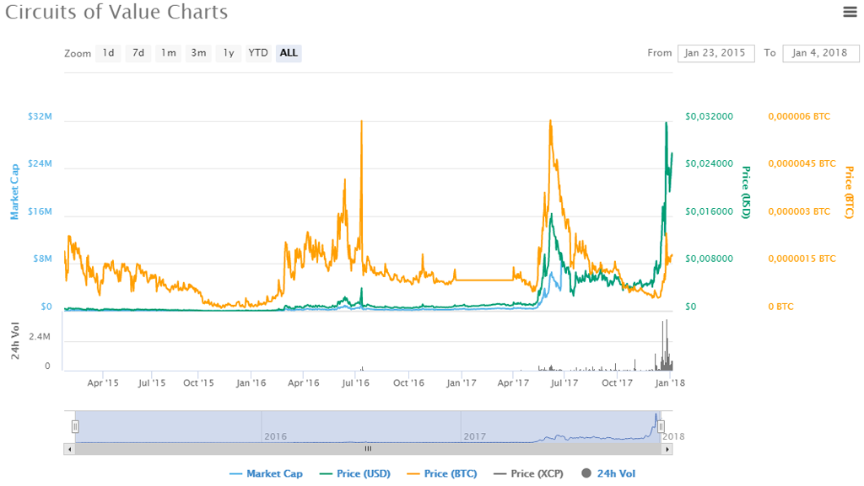Grab the left navigator range handle
The width and height of the screenshot is (864, 486).
click(75, 426)
